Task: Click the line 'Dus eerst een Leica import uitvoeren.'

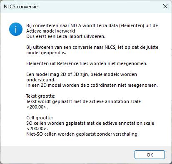Action: pyautogui.click(x=66, y=36)
